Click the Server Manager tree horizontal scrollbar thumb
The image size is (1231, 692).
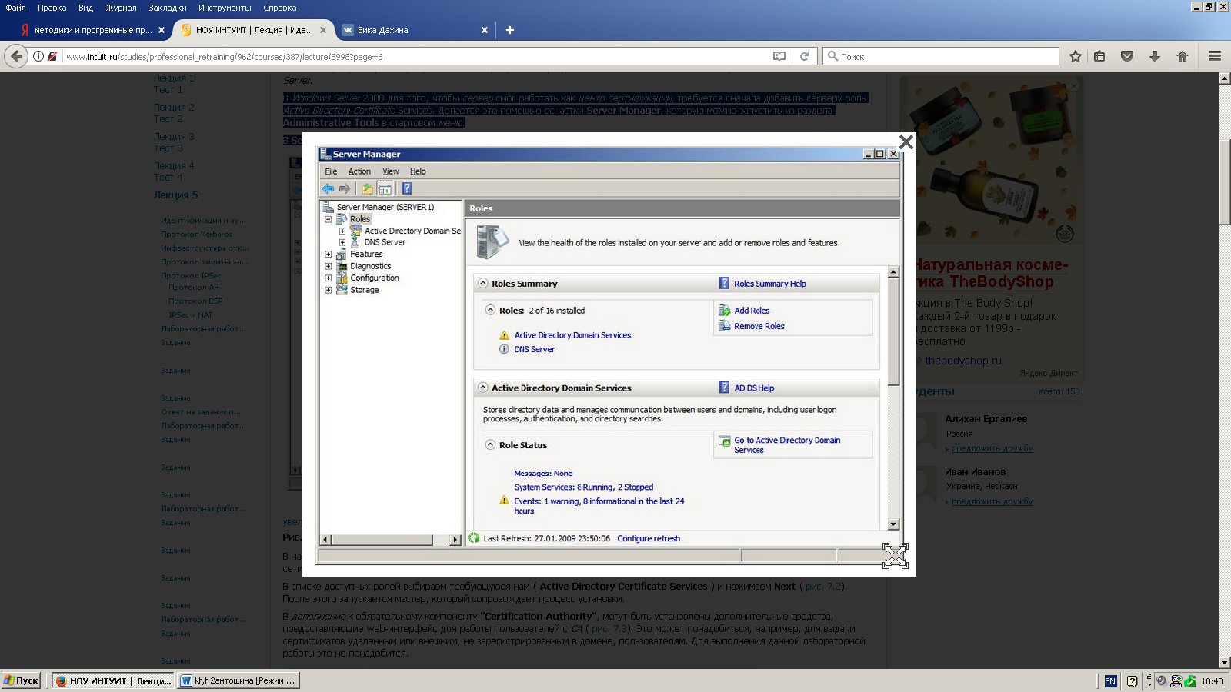pyautogui.click(x=382, y=540)
